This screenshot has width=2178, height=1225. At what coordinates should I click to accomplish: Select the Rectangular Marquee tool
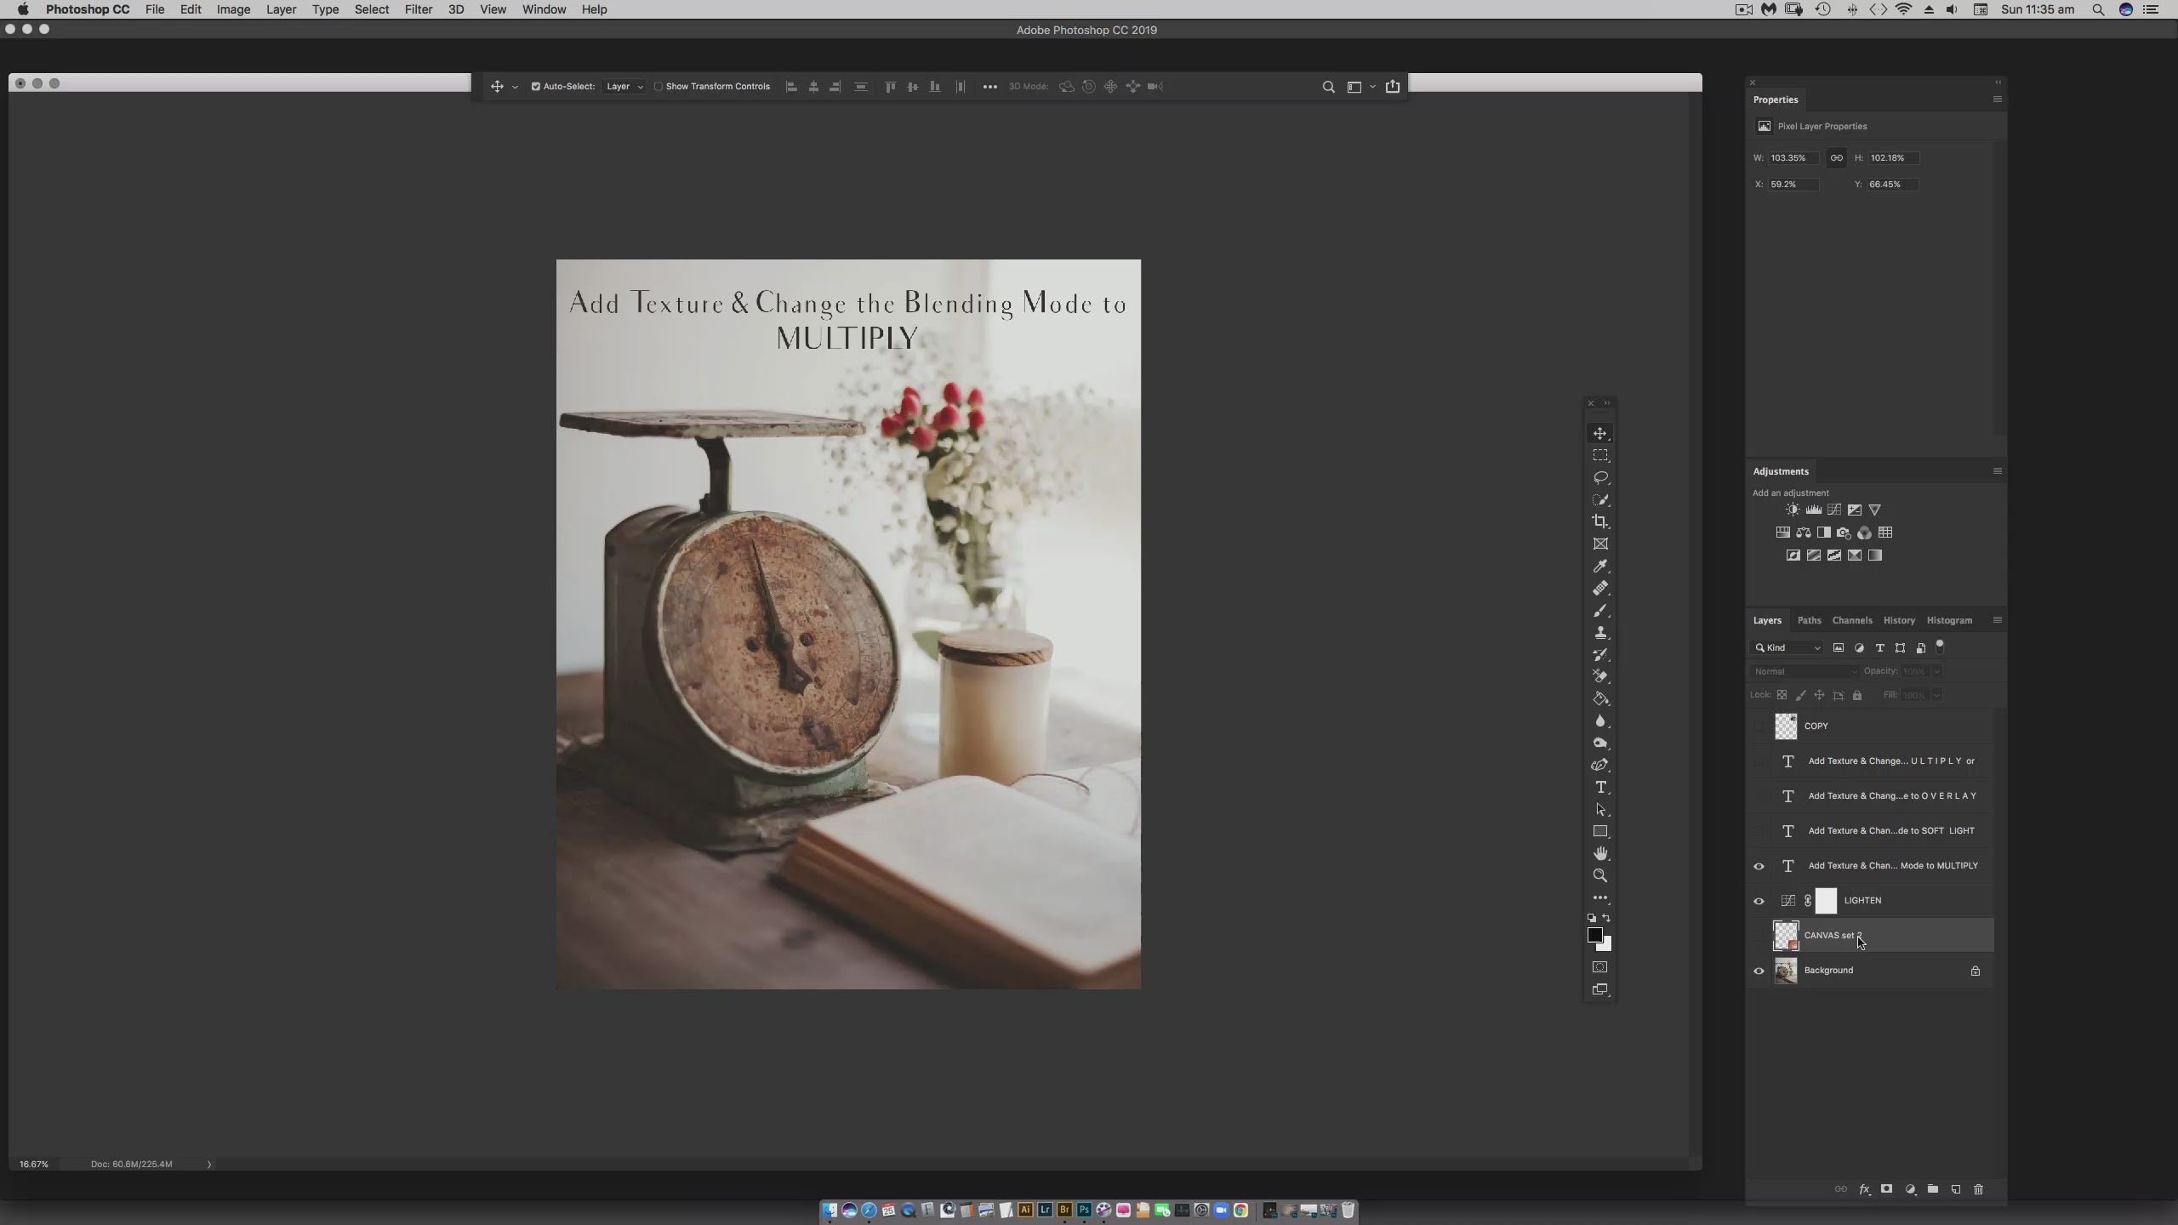(1600, 455)
